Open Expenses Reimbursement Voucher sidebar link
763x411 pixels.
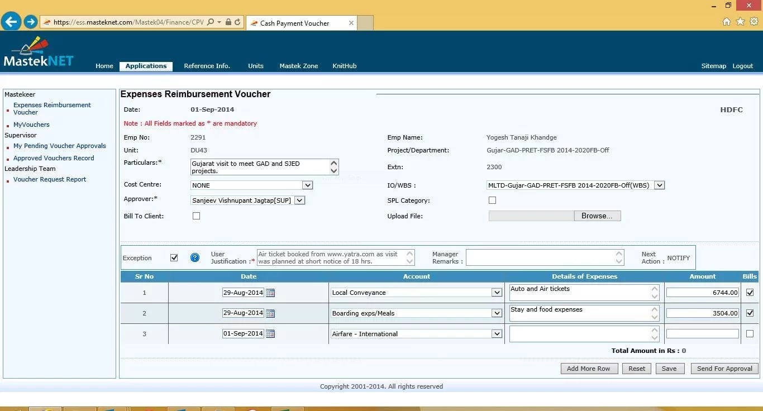pyautogui.click(x=52, y=108)
